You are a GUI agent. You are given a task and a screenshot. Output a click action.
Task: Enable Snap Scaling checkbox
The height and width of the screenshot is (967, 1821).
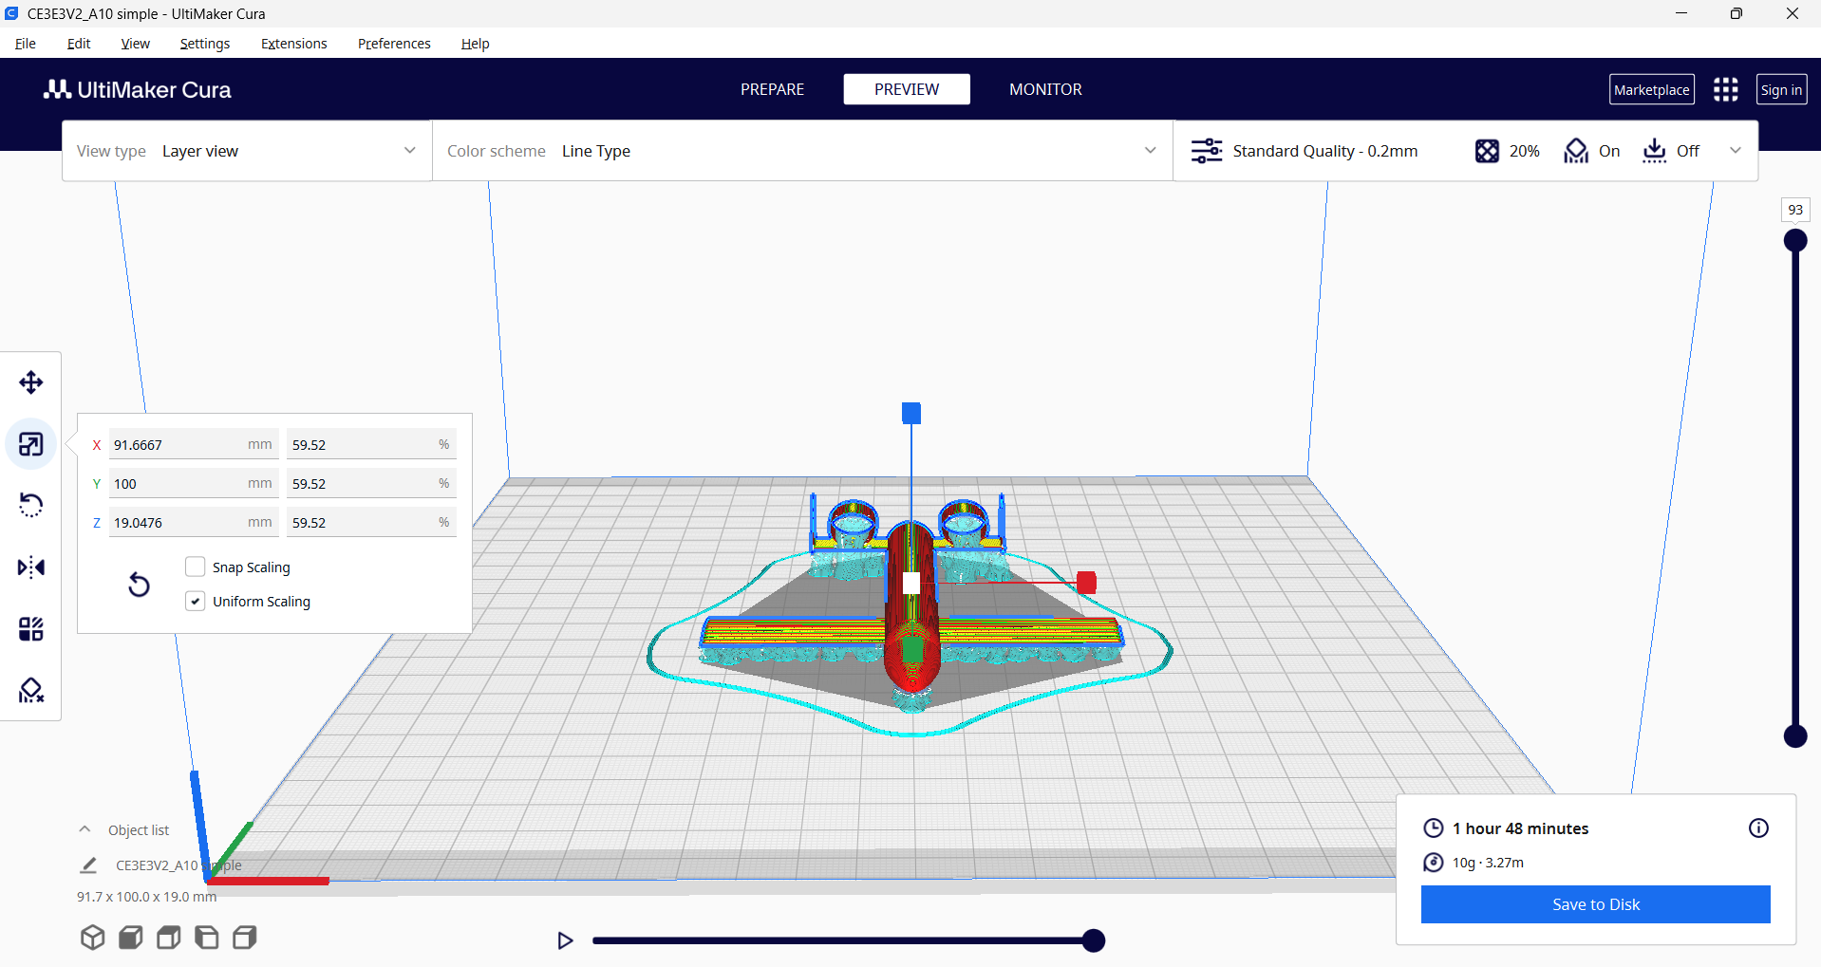tap(196, 567)
